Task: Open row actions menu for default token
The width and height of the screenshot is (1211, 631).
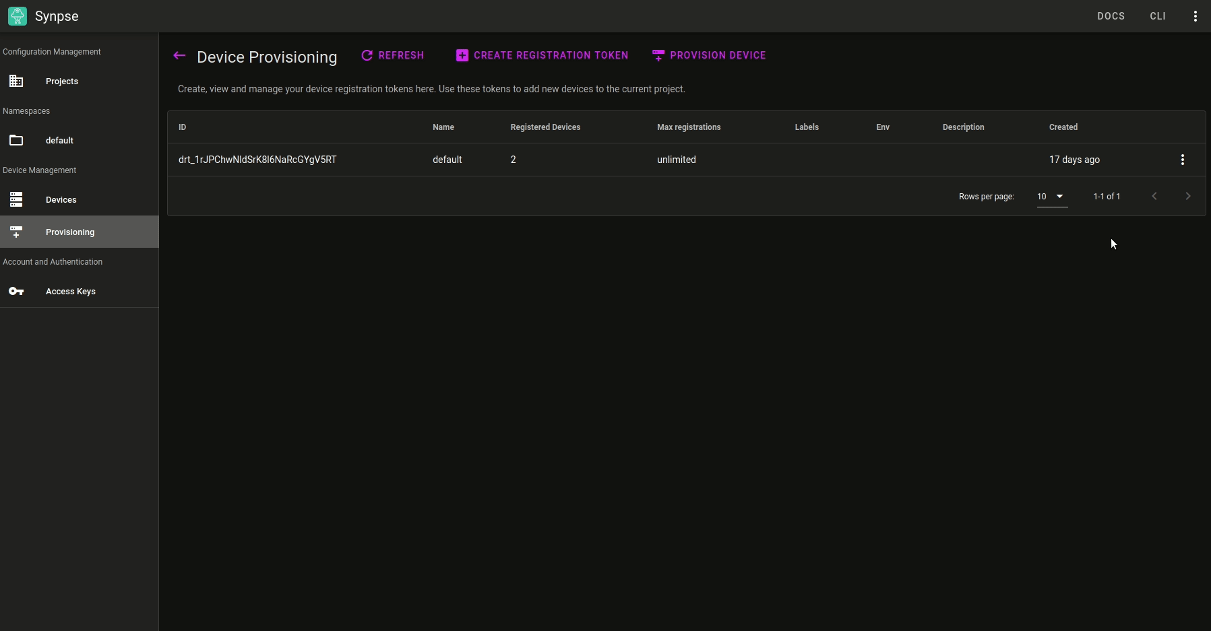Action: point(1182,160)
